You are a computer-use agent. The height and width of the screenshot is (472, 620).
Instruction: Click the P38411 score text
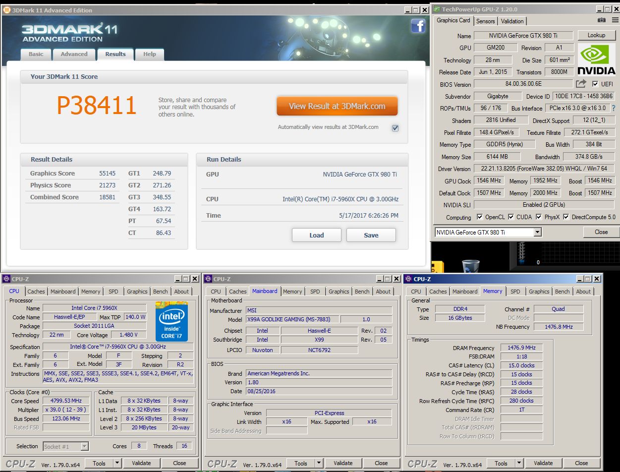pos(97,106)
